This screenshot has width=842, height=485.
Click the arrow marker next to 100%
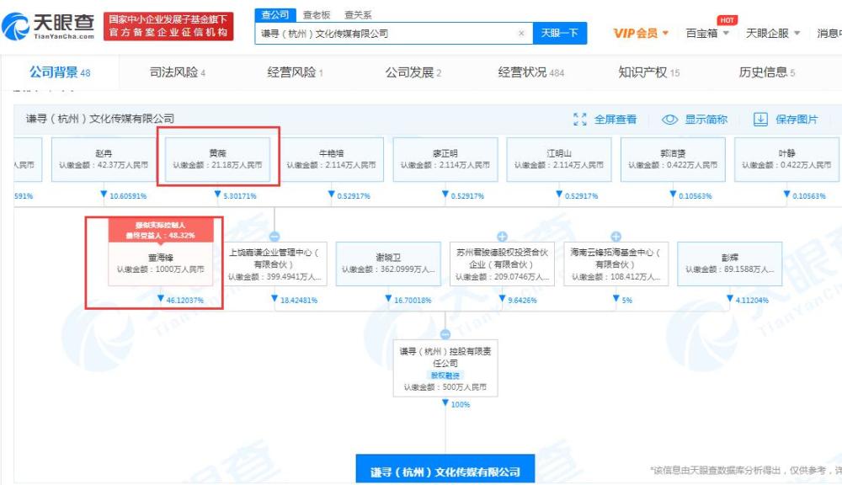pyautogui.click(x=445, y=402)
